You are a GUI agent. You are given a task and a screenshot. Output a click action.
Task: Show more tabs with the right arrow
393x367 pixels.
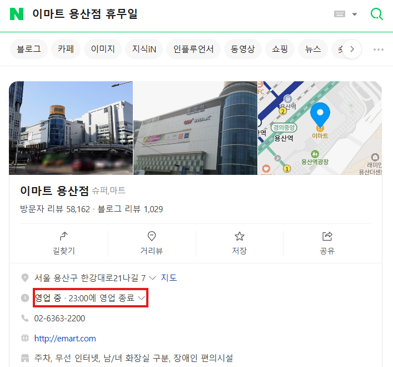point(352,49)
